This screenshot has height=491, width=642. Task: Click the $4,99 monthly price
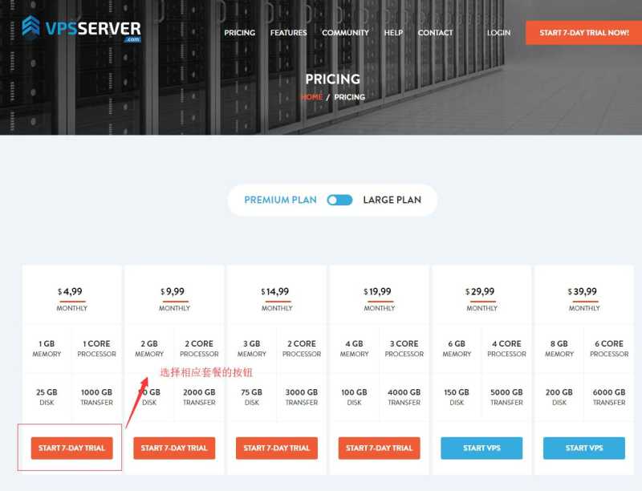(70, 292)
